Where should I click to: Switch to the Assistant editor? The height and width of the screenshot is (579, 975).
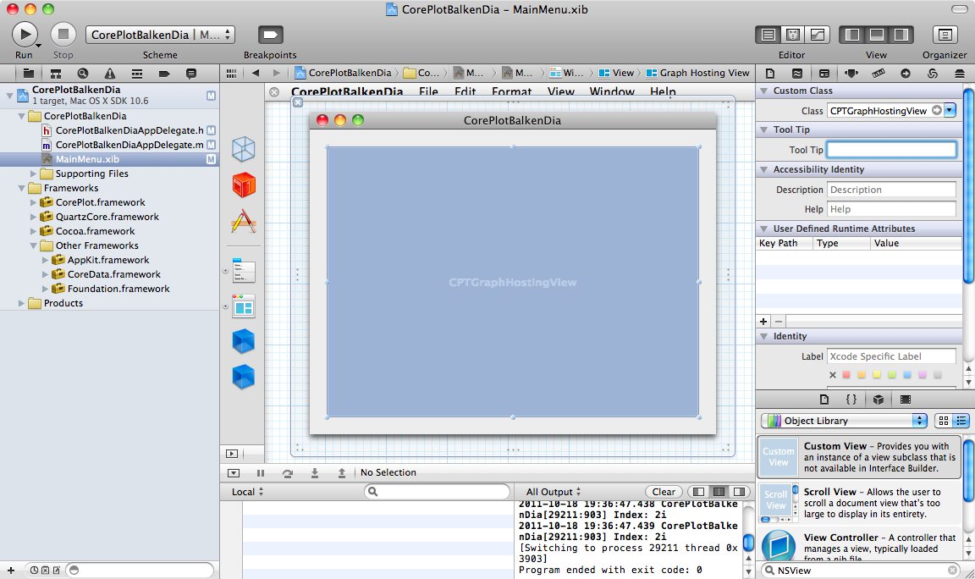tap(793, 35)
